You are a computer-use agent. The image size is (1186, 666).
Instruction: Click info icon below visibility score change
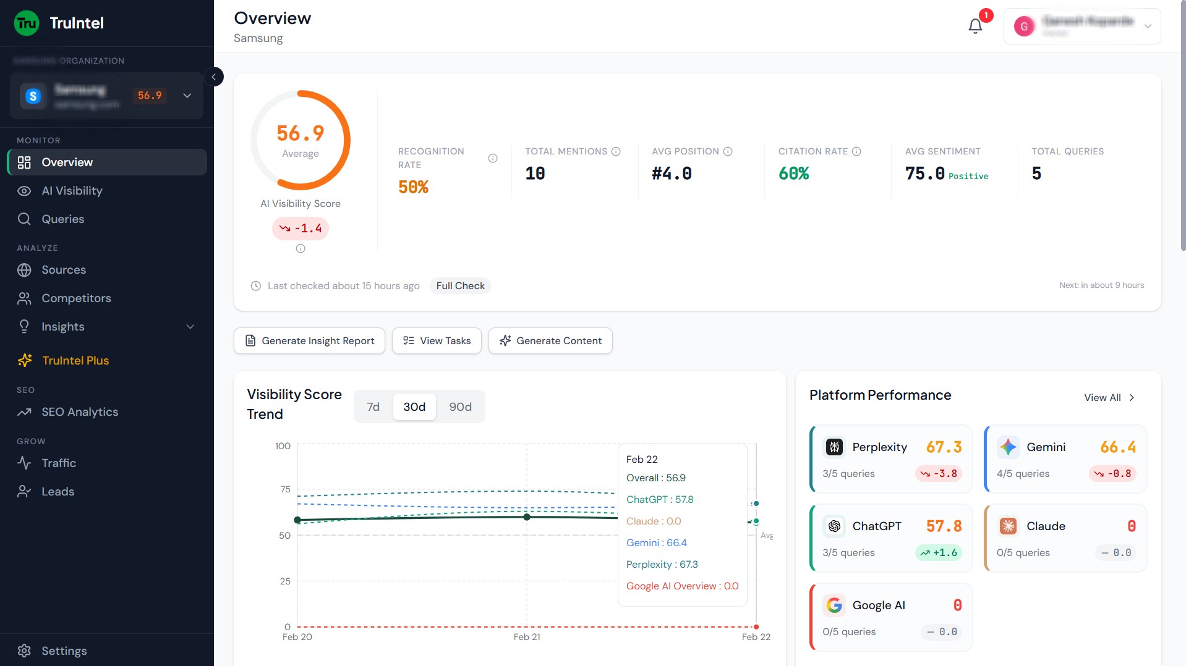pyautogui.click(x=301, y=248)
